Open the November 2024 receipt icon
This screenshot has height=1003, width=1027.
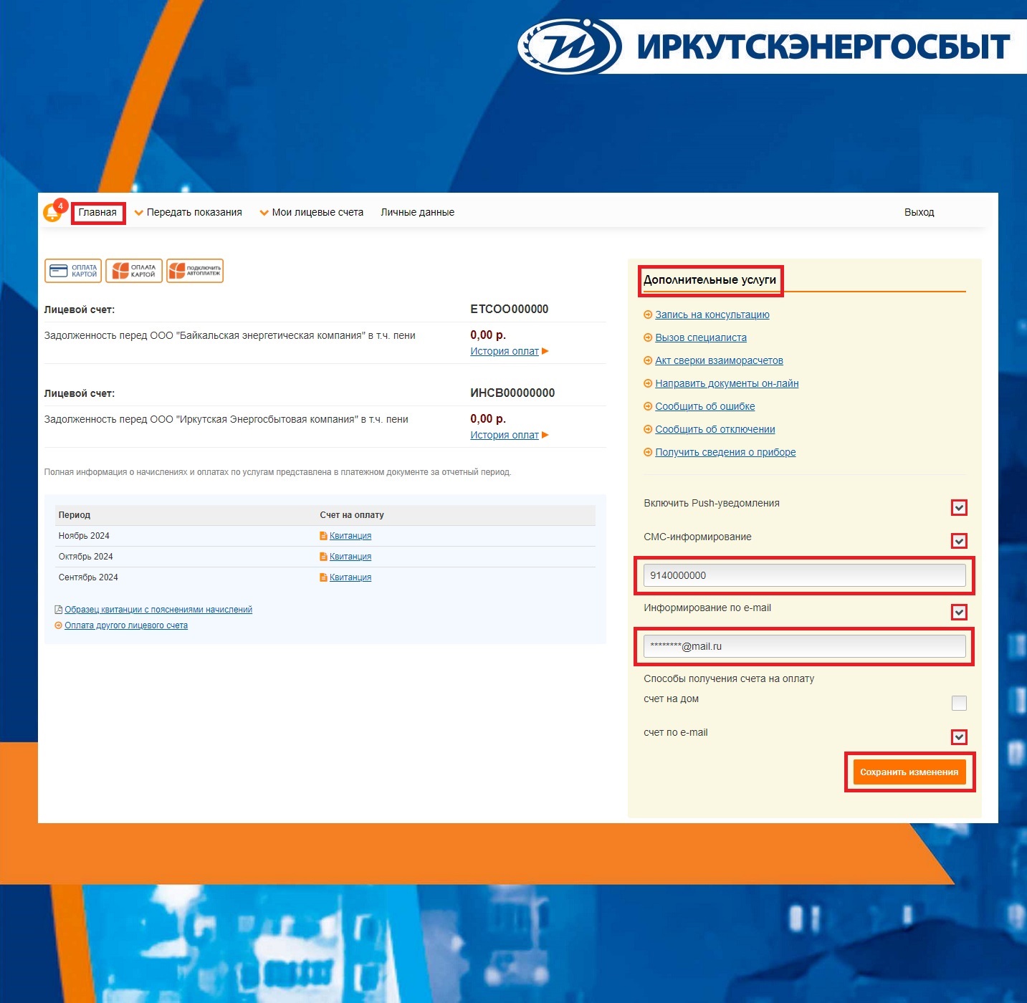[x=323, y=536]
